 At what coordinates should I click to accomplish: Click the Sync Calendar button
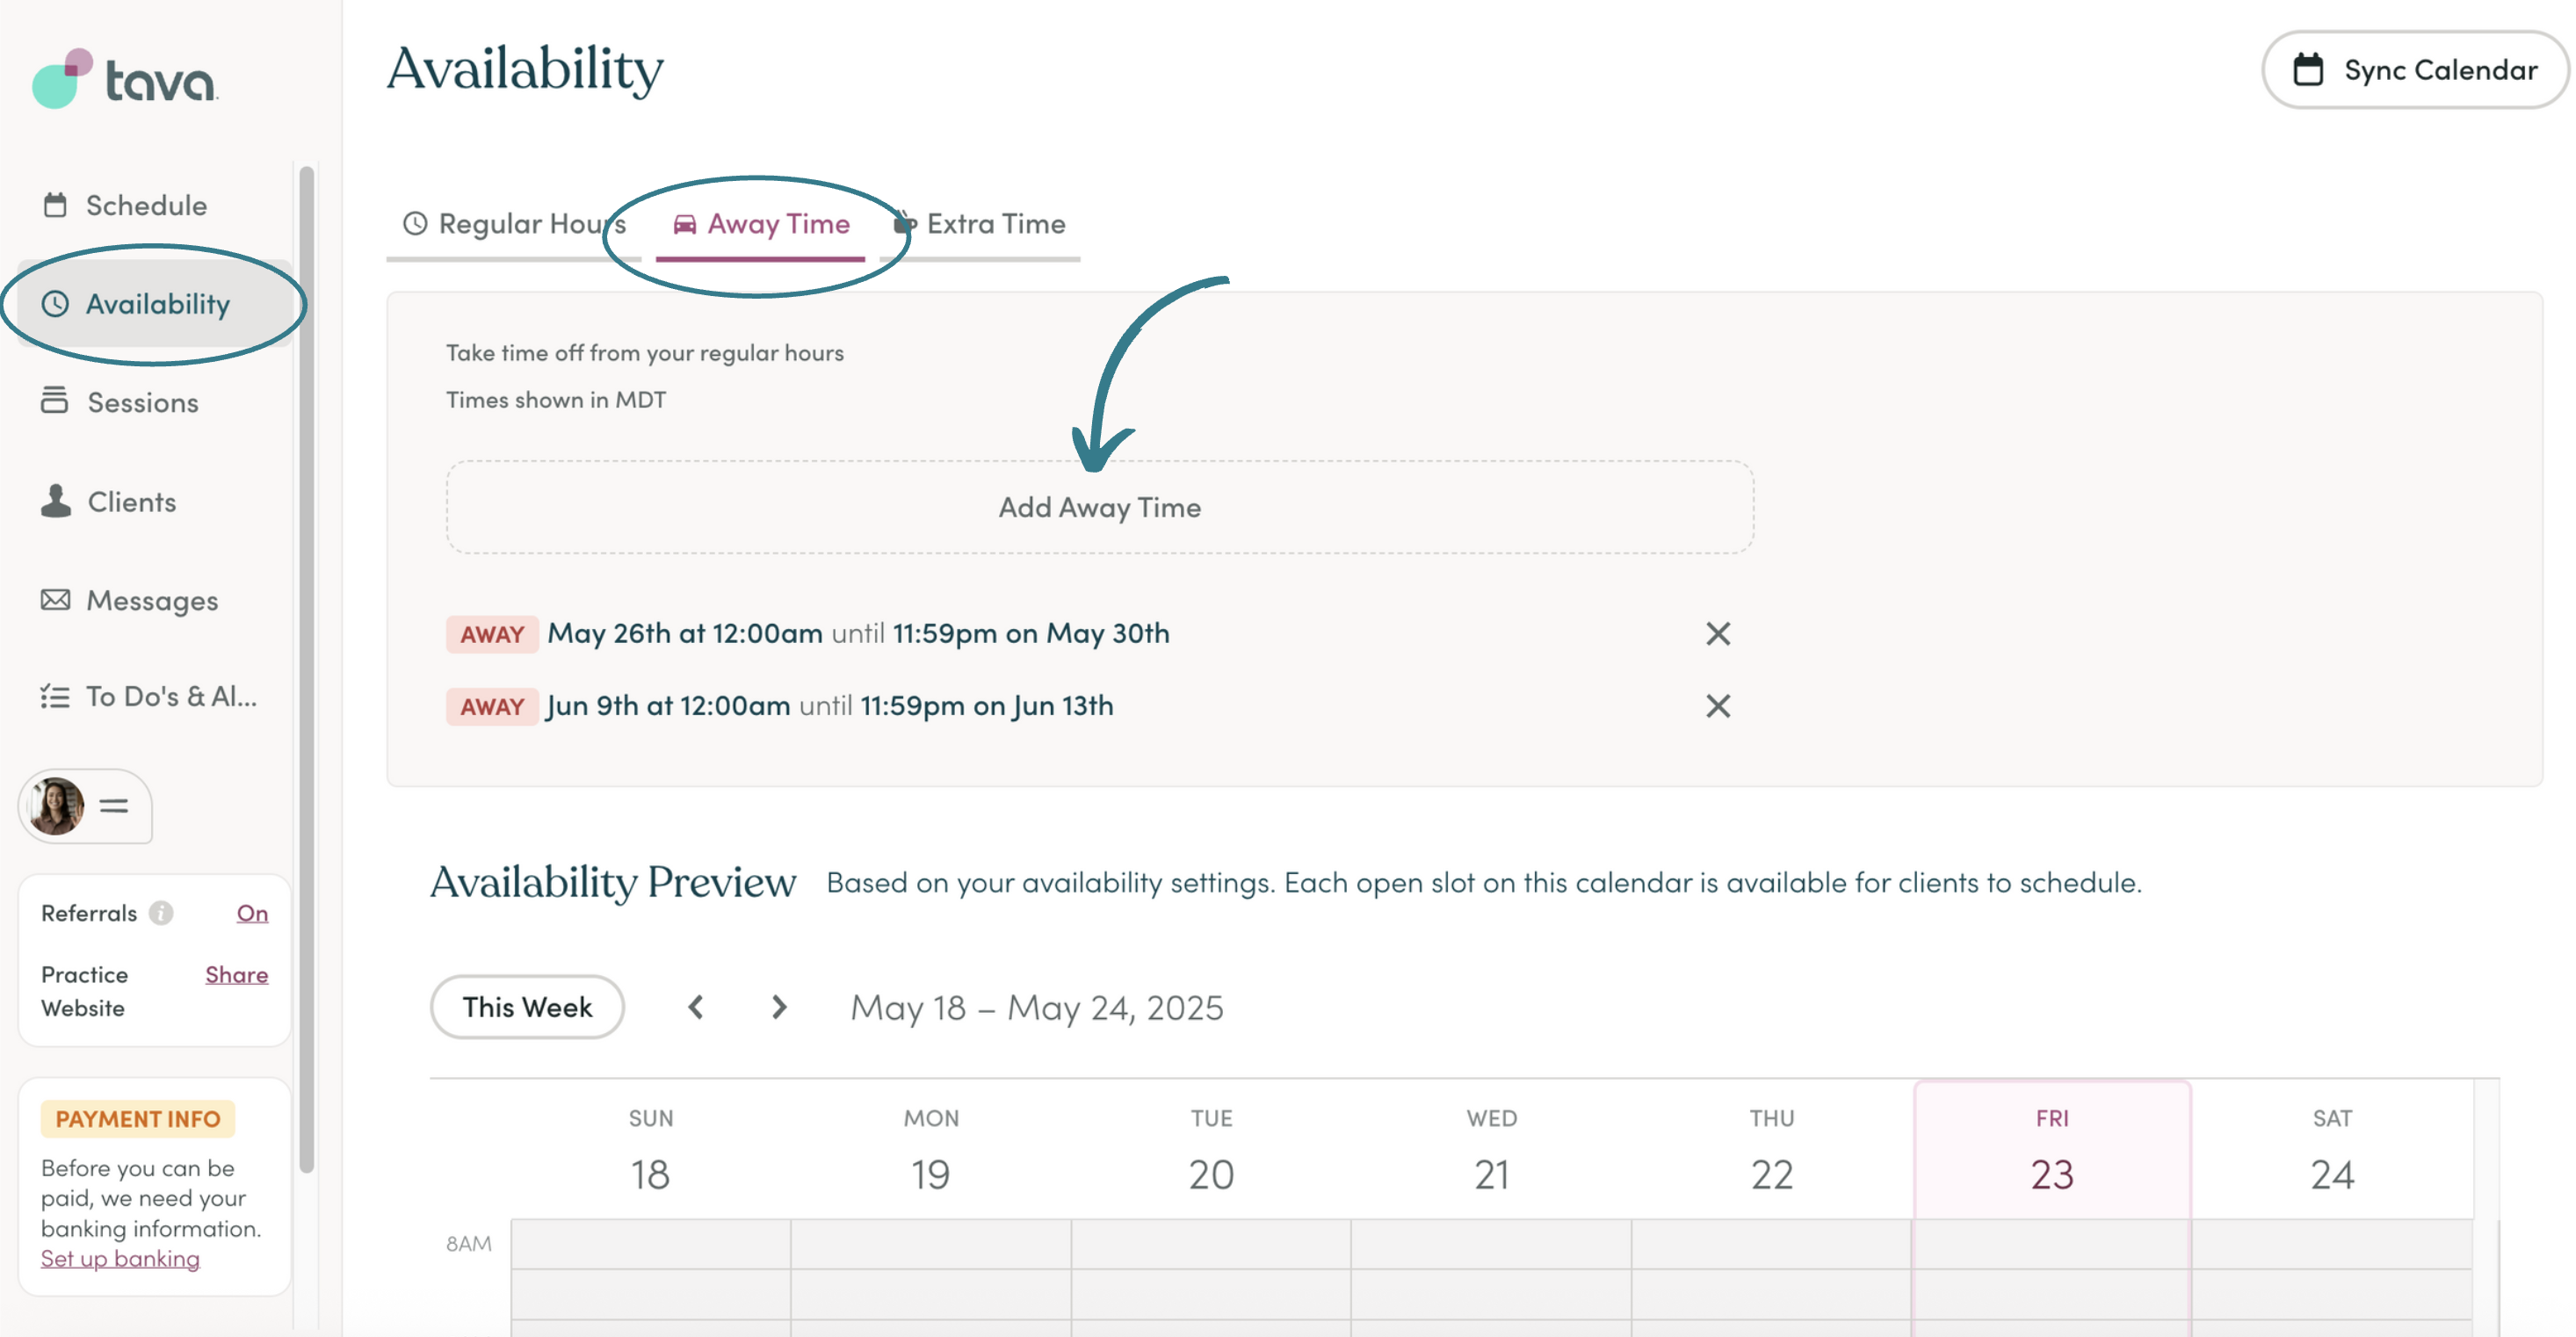(2415, 70)
